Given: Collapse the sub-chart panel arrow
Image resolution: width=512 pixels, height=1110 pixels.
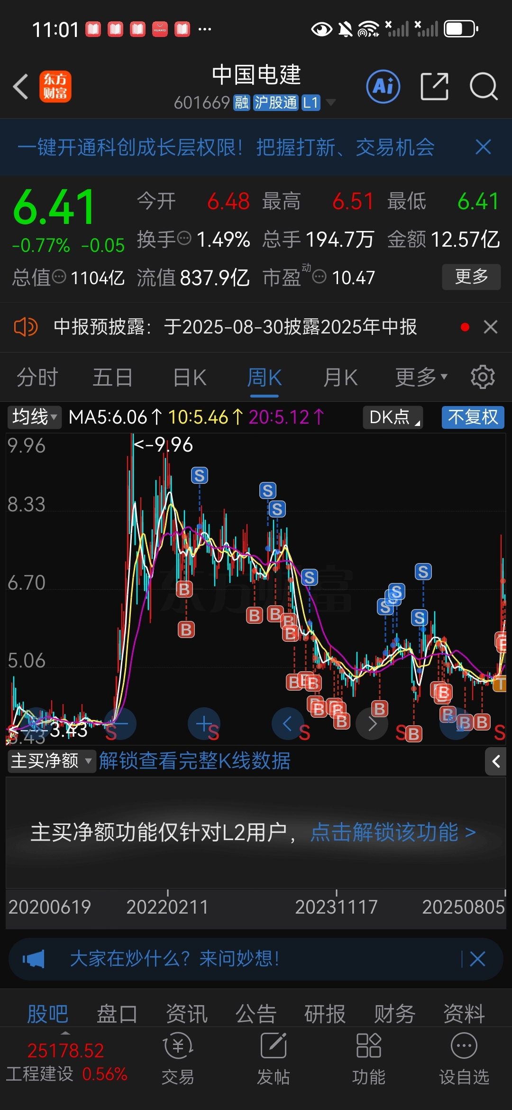Looking at the screenshot, I should [496, 761].
